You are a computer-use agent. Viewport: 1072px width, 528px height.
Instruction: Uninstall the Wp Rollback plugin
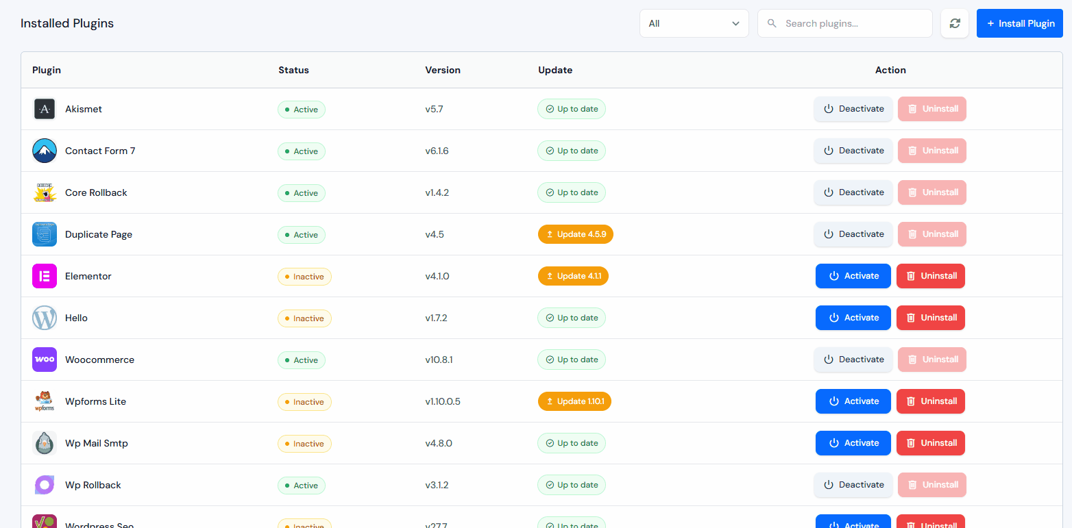tap(932, 485)
